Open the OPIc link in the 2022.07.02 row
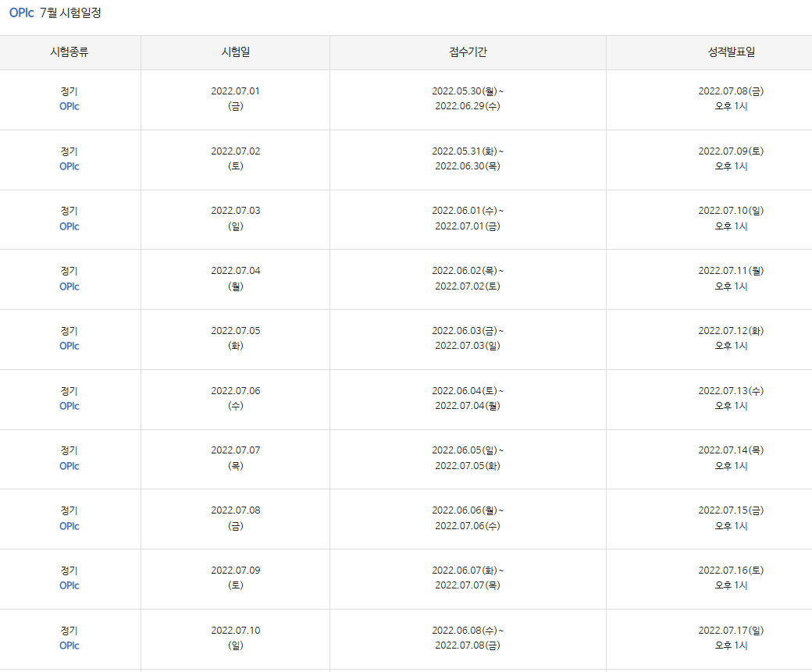Image resolution: width=812 pixels, height=672 pixels. click(69, 166)
